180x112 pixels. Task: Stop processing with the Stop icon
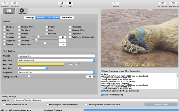click(x=70, y=3)
